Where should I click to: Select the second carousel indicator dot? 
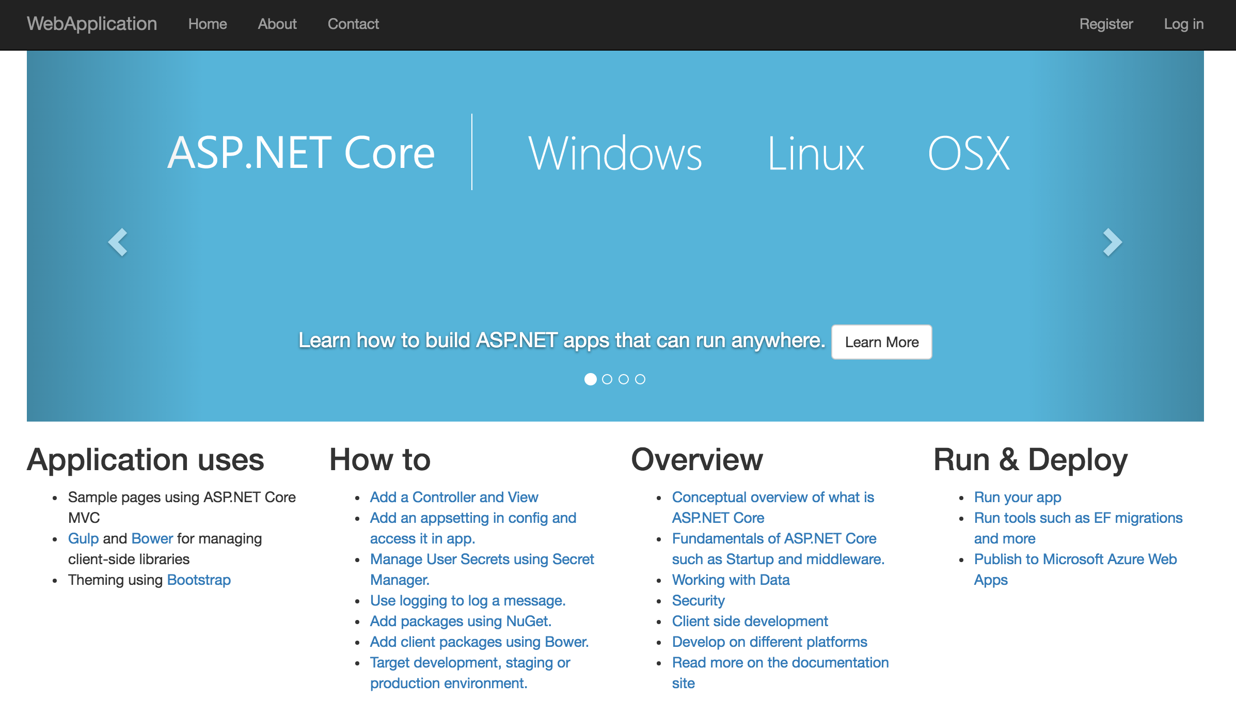coord(607,379)
